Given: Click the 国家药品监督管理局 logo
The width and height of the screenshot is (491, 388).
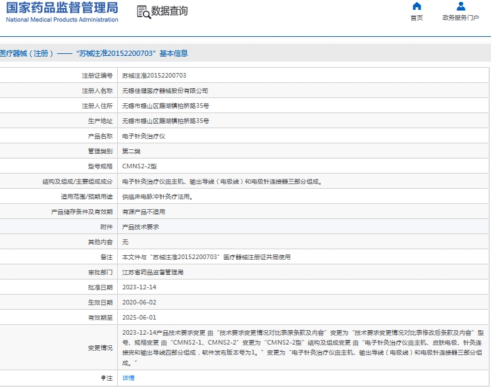Looking at the screenshot, I should pyautogui.click(x=62, y=8).
